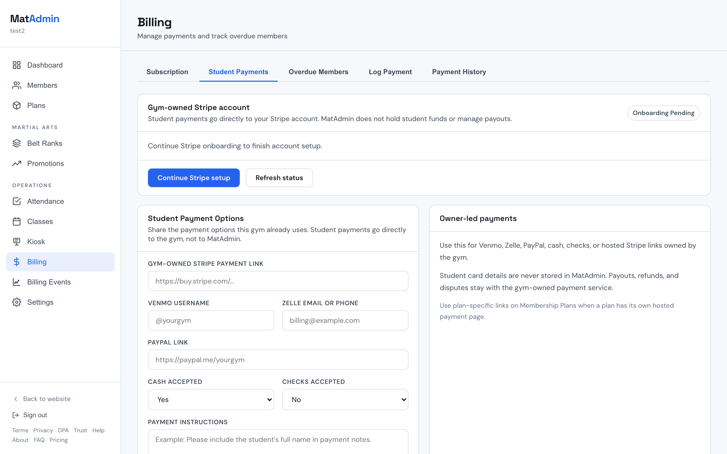The width and height of the screenshot is (727, 454).
Task: Go to the Log Payment tab
Action: (x=390, y=72)
